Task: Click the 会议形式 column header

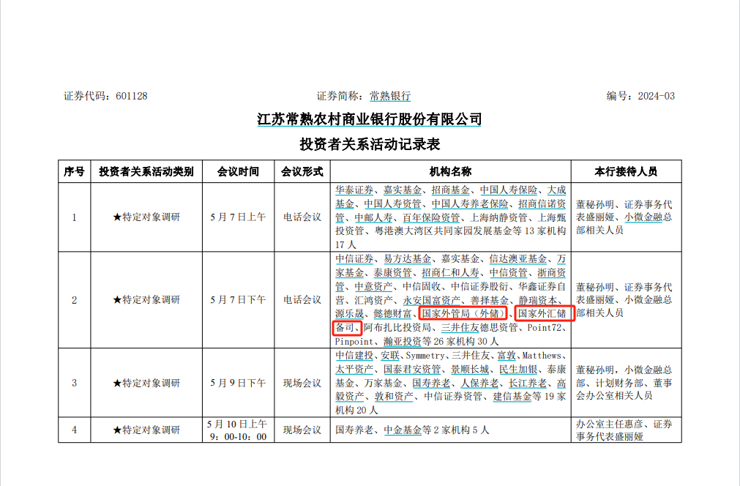Action: 302,172
